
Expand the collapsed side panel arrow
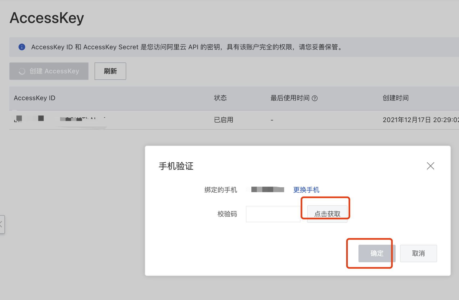click(x=2, y=224)
